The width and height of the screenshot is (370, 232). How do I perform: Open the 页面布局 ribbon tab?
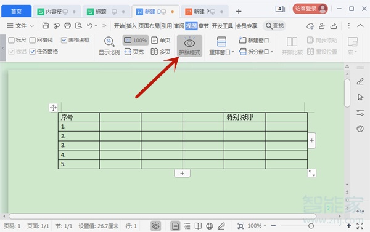(149, 26)
